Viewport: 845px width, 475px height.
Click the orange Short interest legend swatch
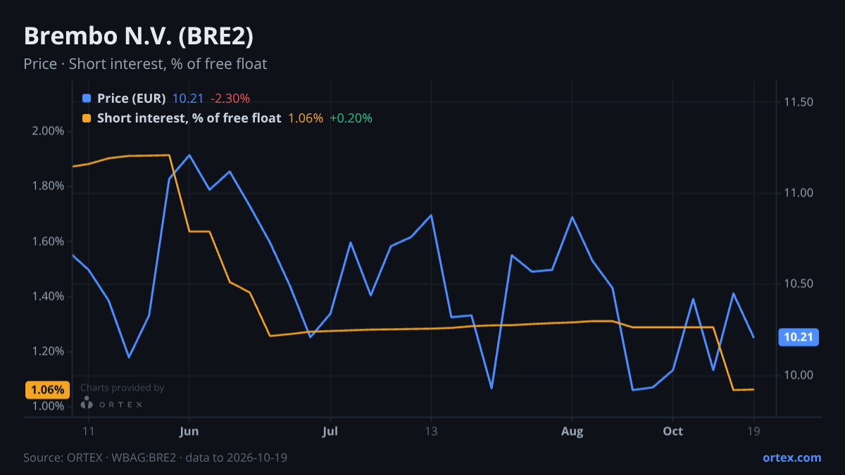click(87, 118)
